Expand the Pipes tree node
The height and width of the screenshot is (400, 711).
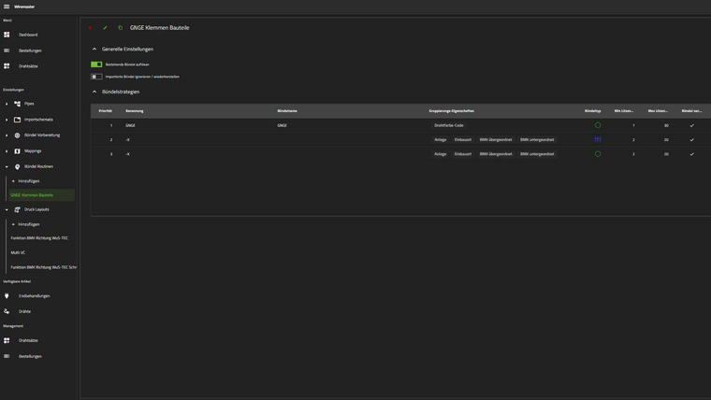pos(7,104)
